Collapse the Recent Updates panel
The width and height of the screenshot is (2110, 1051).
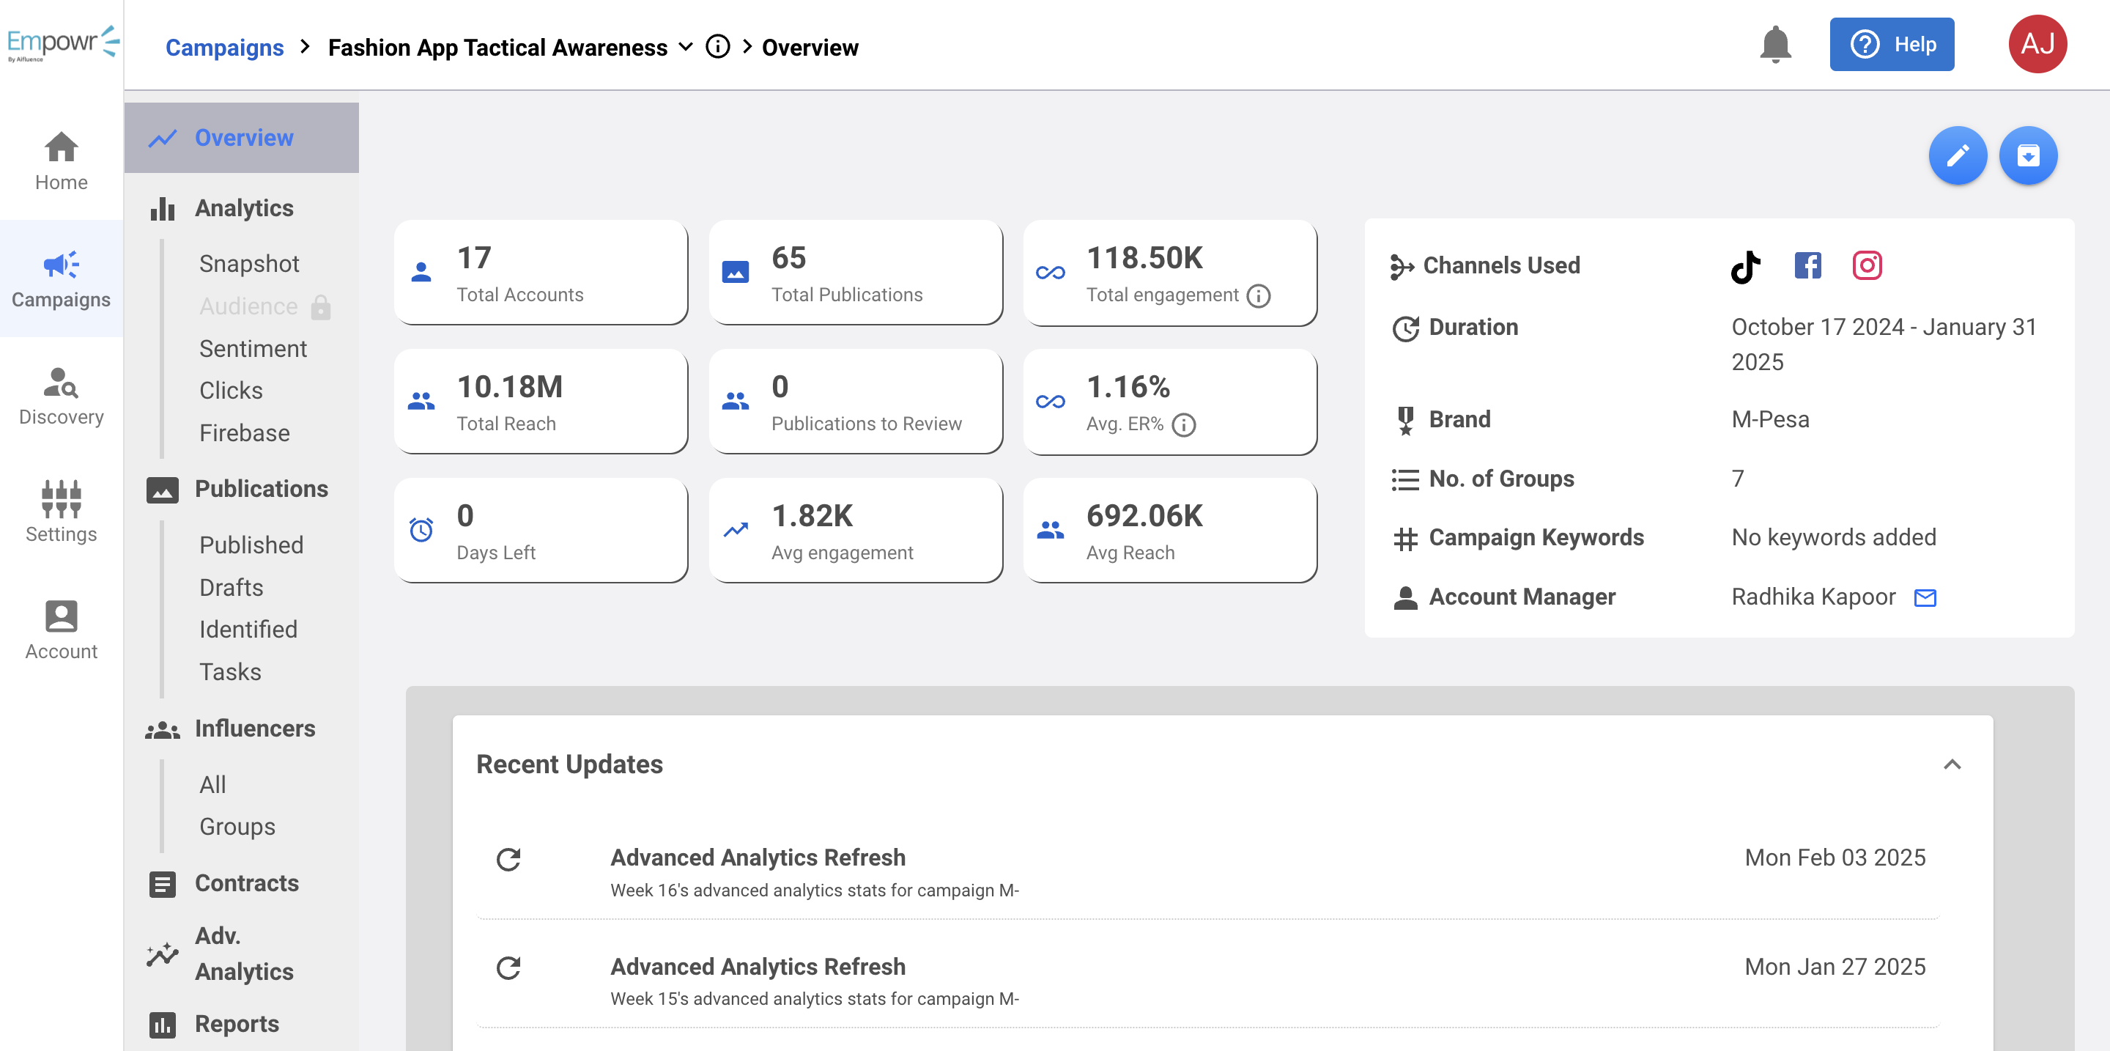[1951, 764]
